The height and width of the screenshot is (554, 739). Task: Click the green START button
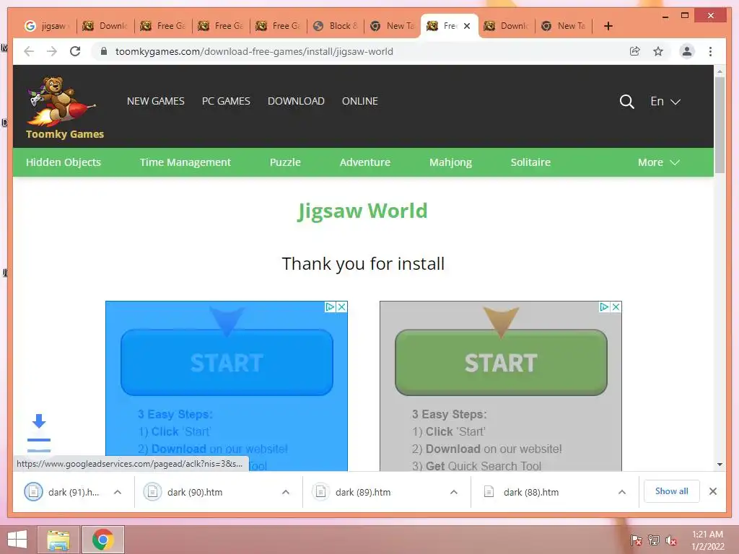[501, 362]
